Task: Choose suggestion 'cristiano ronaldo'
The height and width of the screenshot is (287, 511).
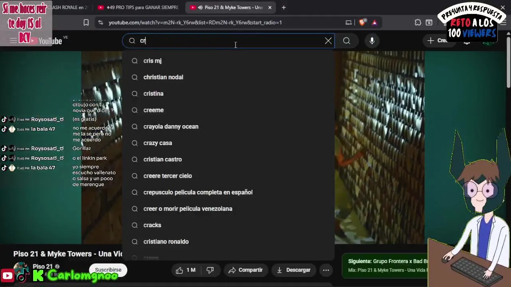Action: (x=228, y=242)
